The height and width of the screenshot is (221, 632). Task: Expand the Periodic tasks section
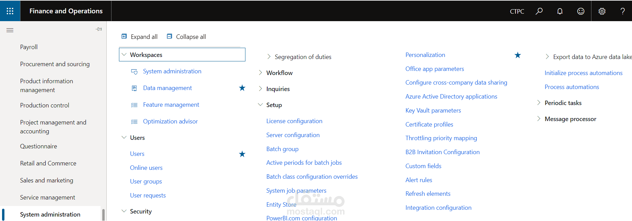(539, 103)
